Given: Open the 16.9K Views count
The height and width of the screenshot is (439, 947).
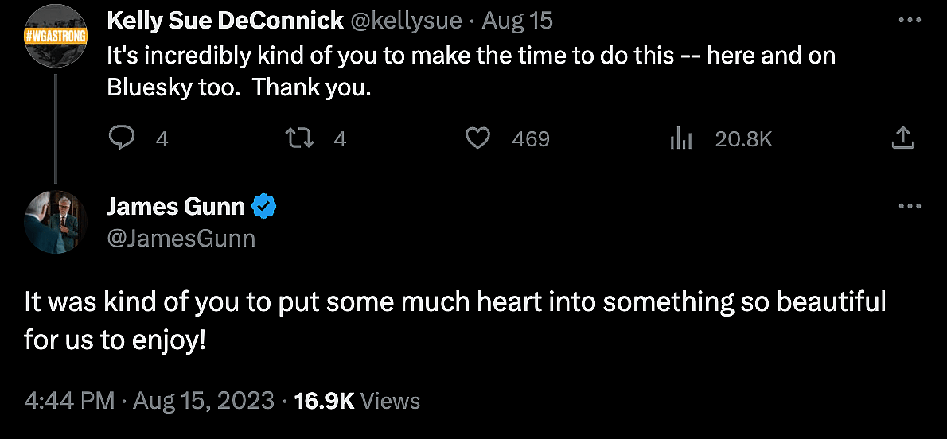Looking at the screenshot, I should (x=357, y=401).
